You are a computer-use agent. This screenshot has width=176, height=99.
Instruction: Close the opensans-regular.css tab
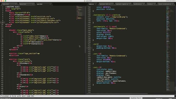click(x=130, y=4)
